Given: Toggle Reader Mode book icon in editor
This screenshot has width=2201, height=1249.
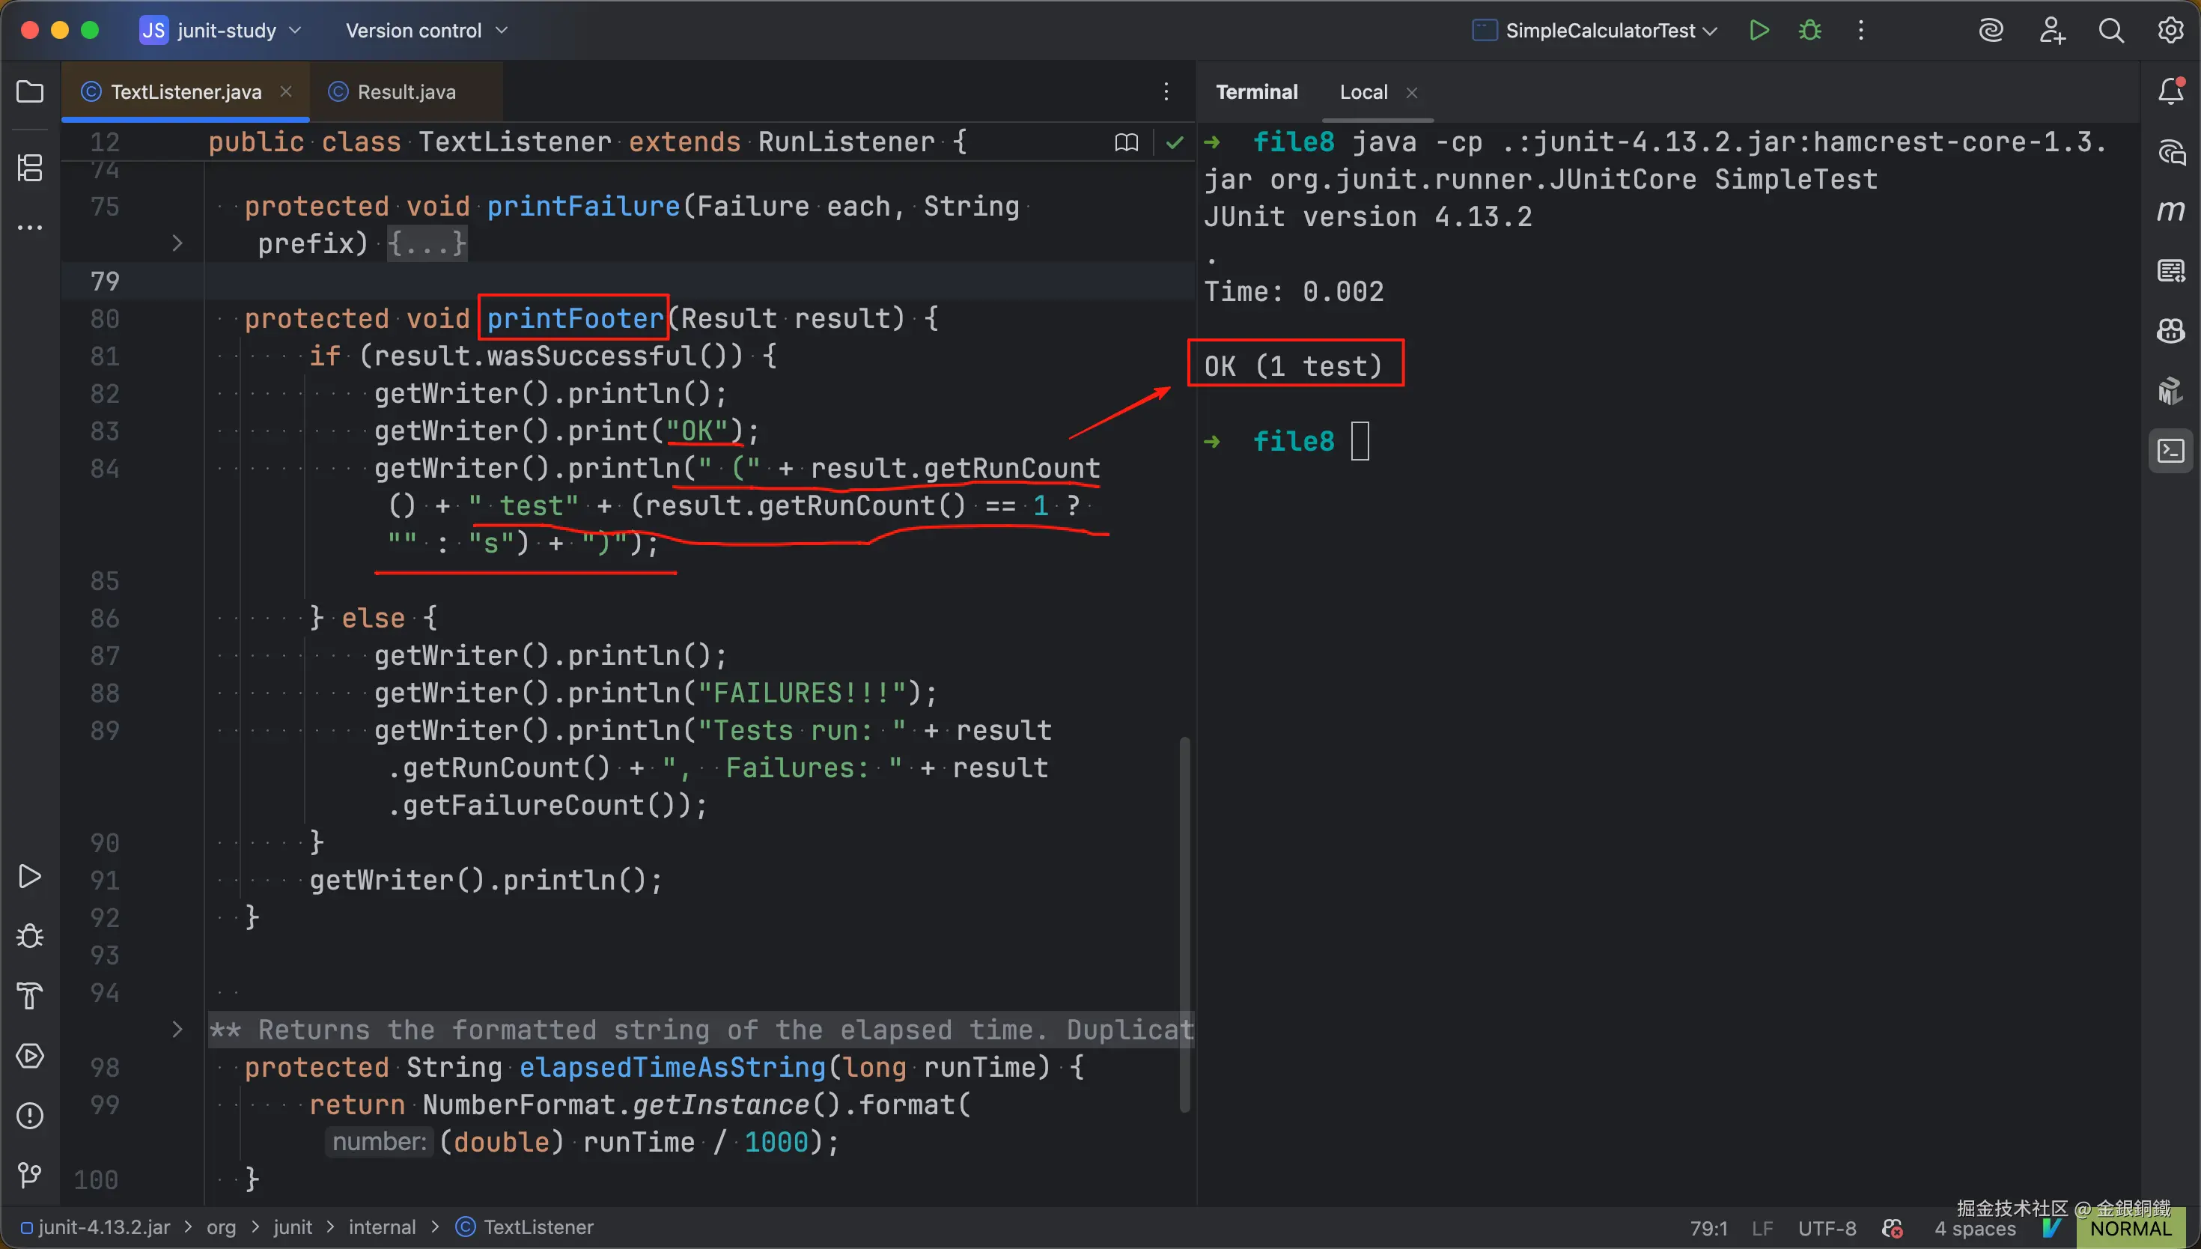Looking at the screenshot, I should click(x=1126, y=142).
